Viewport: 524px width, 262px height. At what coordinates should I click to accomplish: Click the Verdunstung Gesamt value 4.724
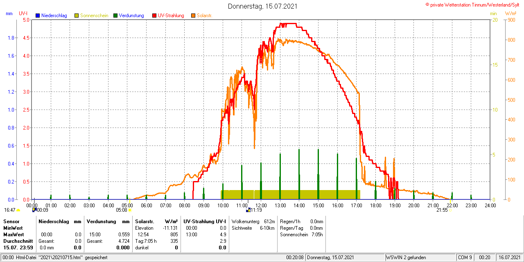[x=124, y=241]
